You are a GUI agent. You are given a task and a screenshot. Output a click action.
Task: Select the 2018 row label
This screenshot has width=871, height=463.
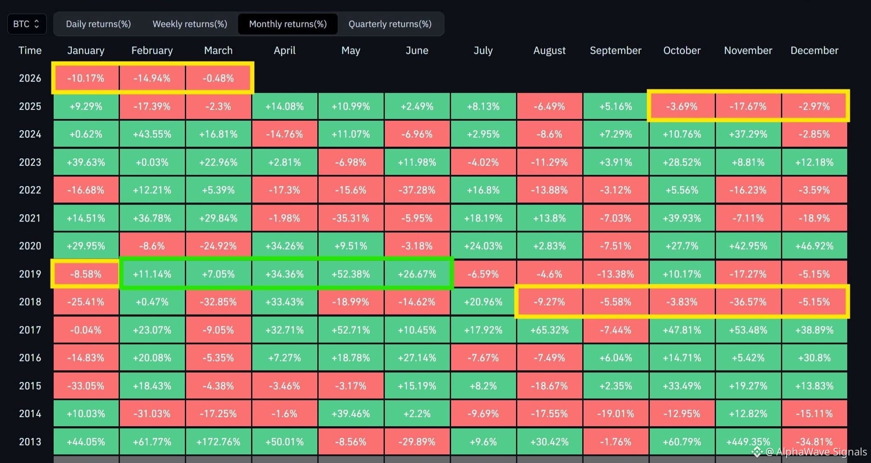coord(30,302)
